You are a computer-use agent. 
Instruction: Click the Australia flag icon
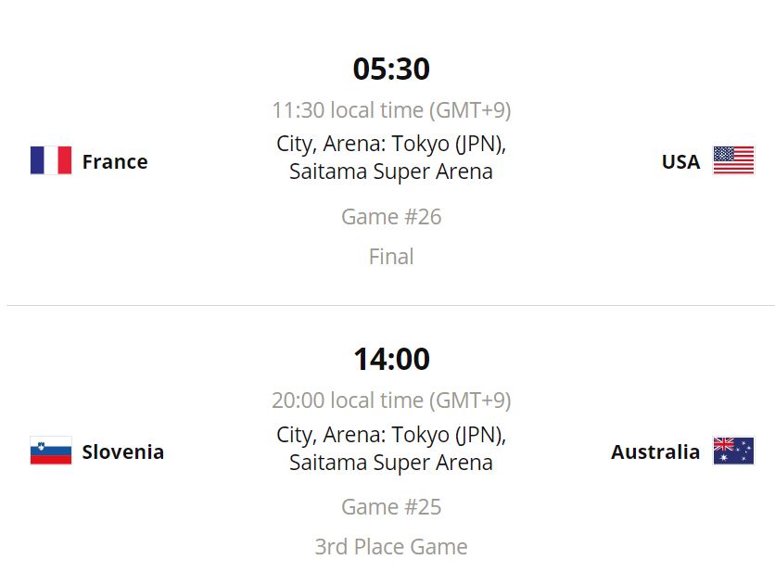tap(733, 451)
